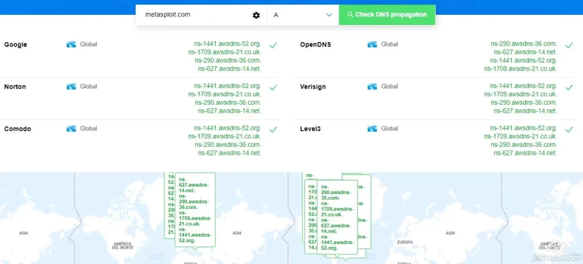The image size is (583, 264).
Task: Click Global label in the Verisign row
Action: pos(389,86)
